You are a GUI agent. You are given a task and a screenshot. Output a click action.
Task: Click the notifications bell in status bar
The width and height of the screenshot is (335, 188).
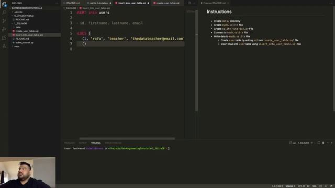(x=331, y=186)
